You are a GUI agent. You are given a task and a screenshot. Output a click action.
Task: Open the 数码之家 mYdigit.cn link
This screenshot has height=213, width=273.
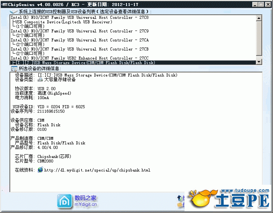(85, 201)
